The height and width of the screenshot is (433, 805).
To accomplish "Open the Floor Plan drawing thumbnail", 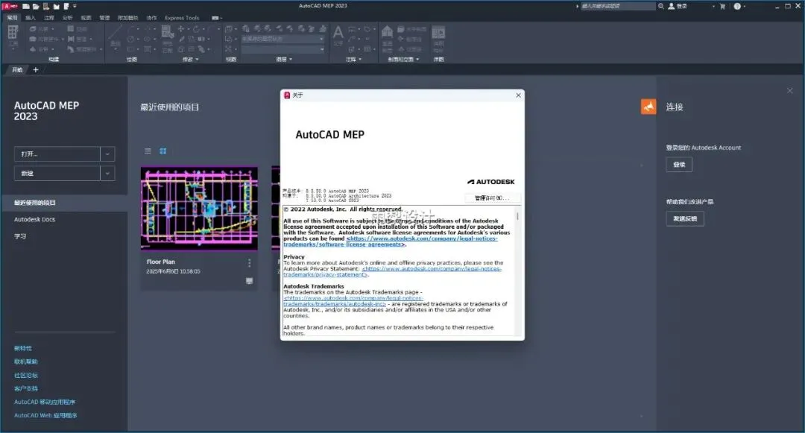I will [199, 208].
